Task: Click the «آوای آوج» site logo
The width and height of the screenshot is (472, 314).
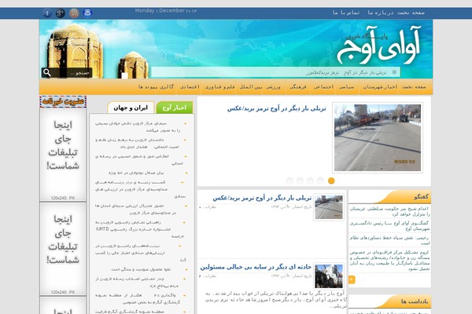Action: pos(378,46)
